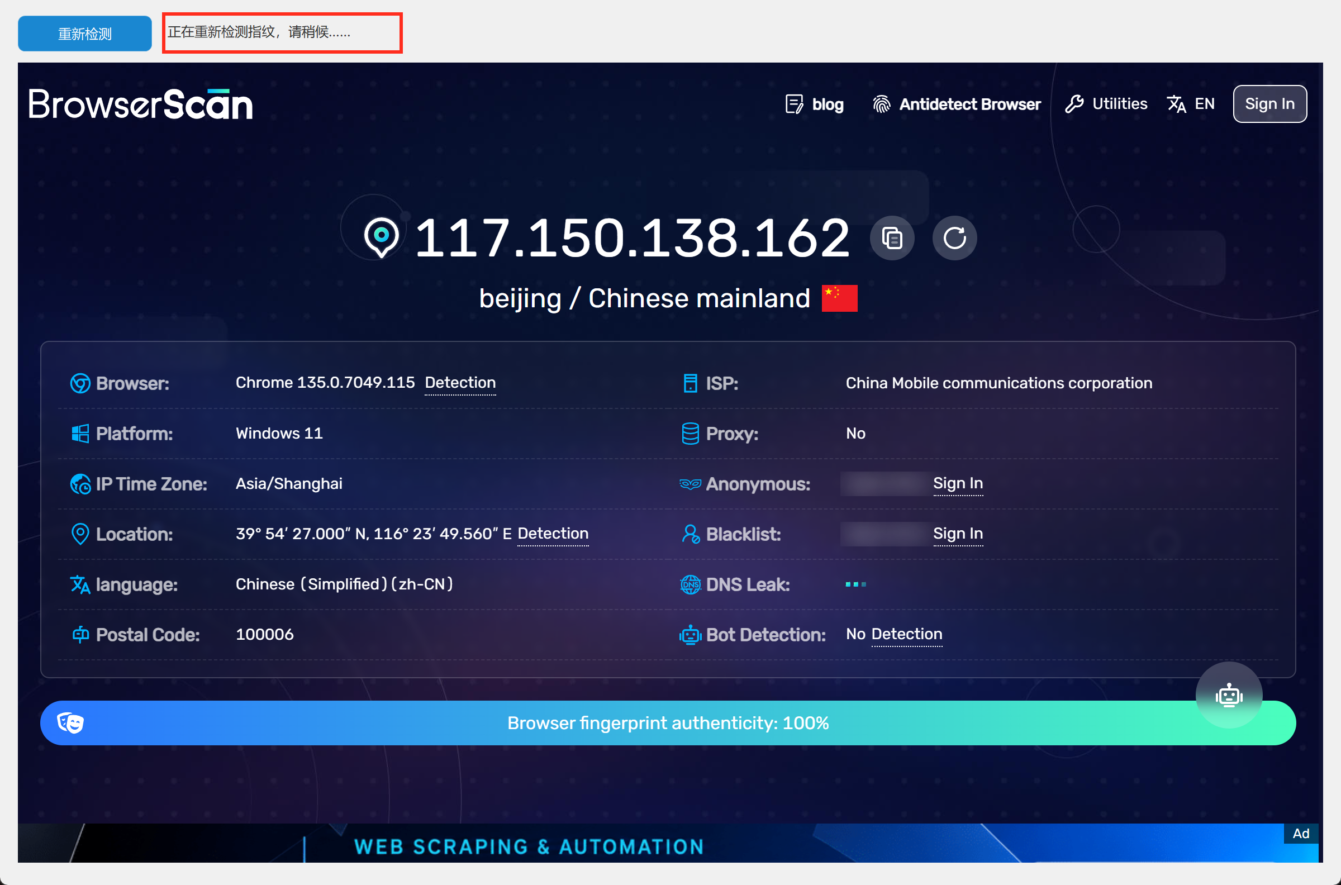Click the DNS Leak globe icon
The height and width of the screenshot is (885, 1341).
(690, 584)
